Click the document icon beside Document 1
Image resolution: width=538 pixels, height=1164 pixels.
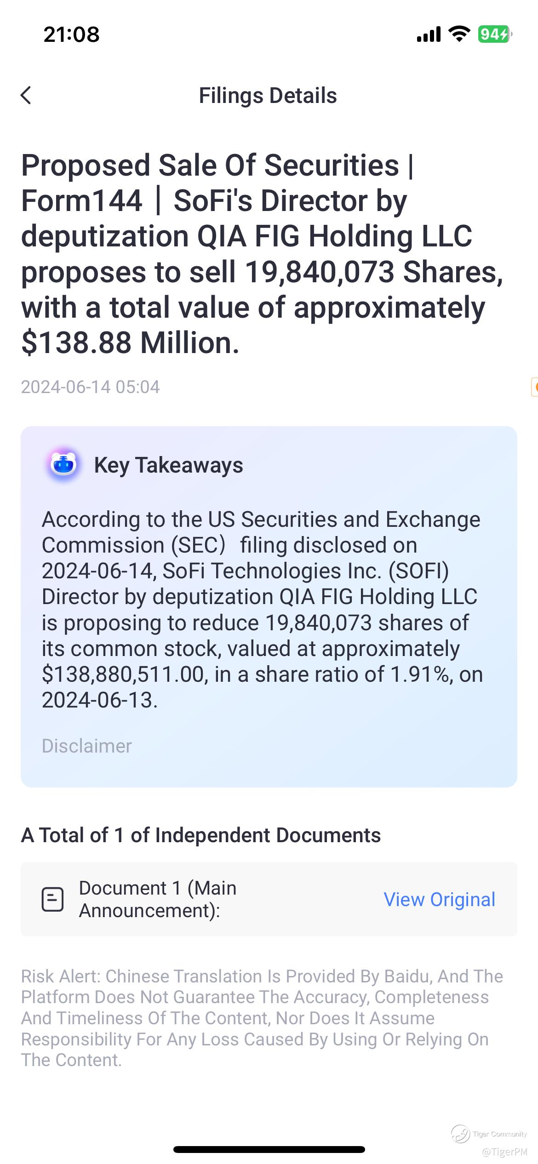(52, 899)
